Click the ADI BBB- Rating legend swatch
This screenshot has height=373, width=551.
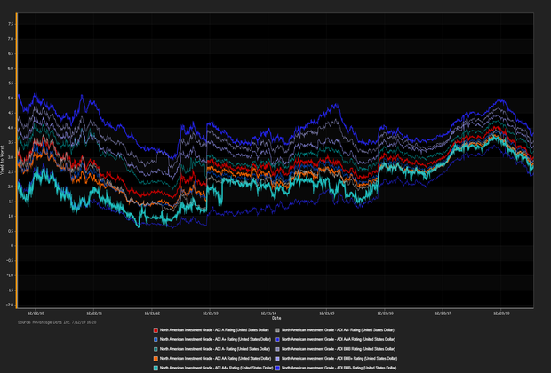277,368
